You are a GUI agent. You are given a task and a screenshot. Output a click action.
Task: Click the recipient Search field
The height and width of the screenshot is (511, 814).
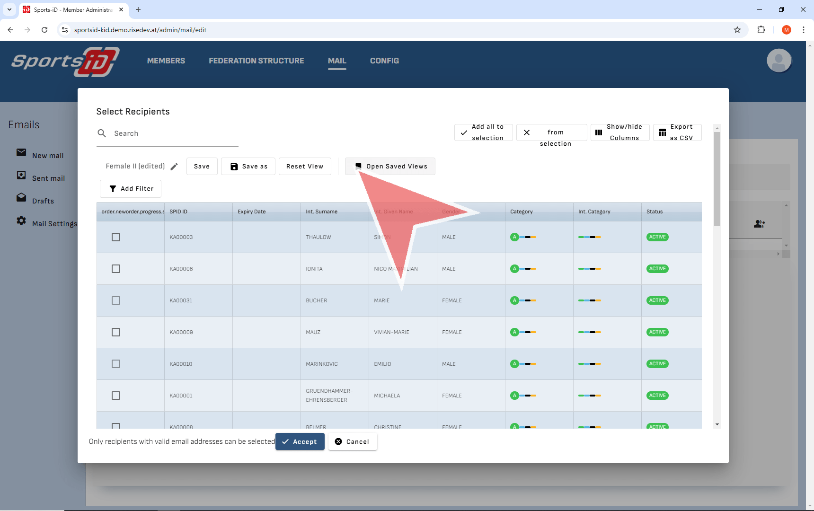point(174,133)
